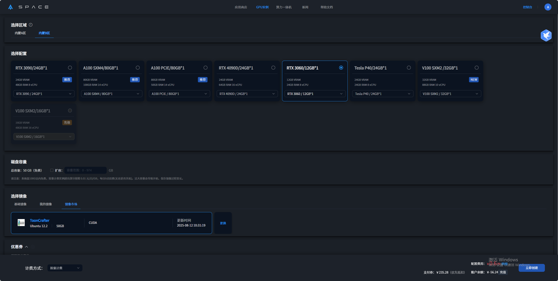Screen dimensions: 558x281
Task: Focus the 扩容 capacity range input field
Action: coord(85,170)
